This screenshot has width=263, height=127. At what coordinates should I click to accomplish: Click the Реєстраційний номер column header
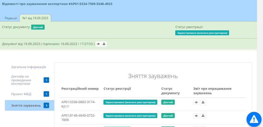pyautogui.click(x=80, y=89)
